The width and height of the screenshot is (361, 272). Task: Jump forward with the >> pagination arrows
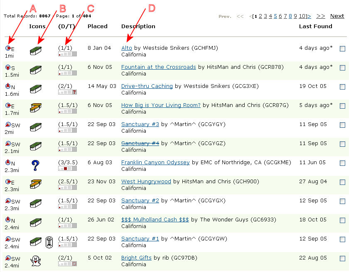pyautogui.click(x=320, y=16)
